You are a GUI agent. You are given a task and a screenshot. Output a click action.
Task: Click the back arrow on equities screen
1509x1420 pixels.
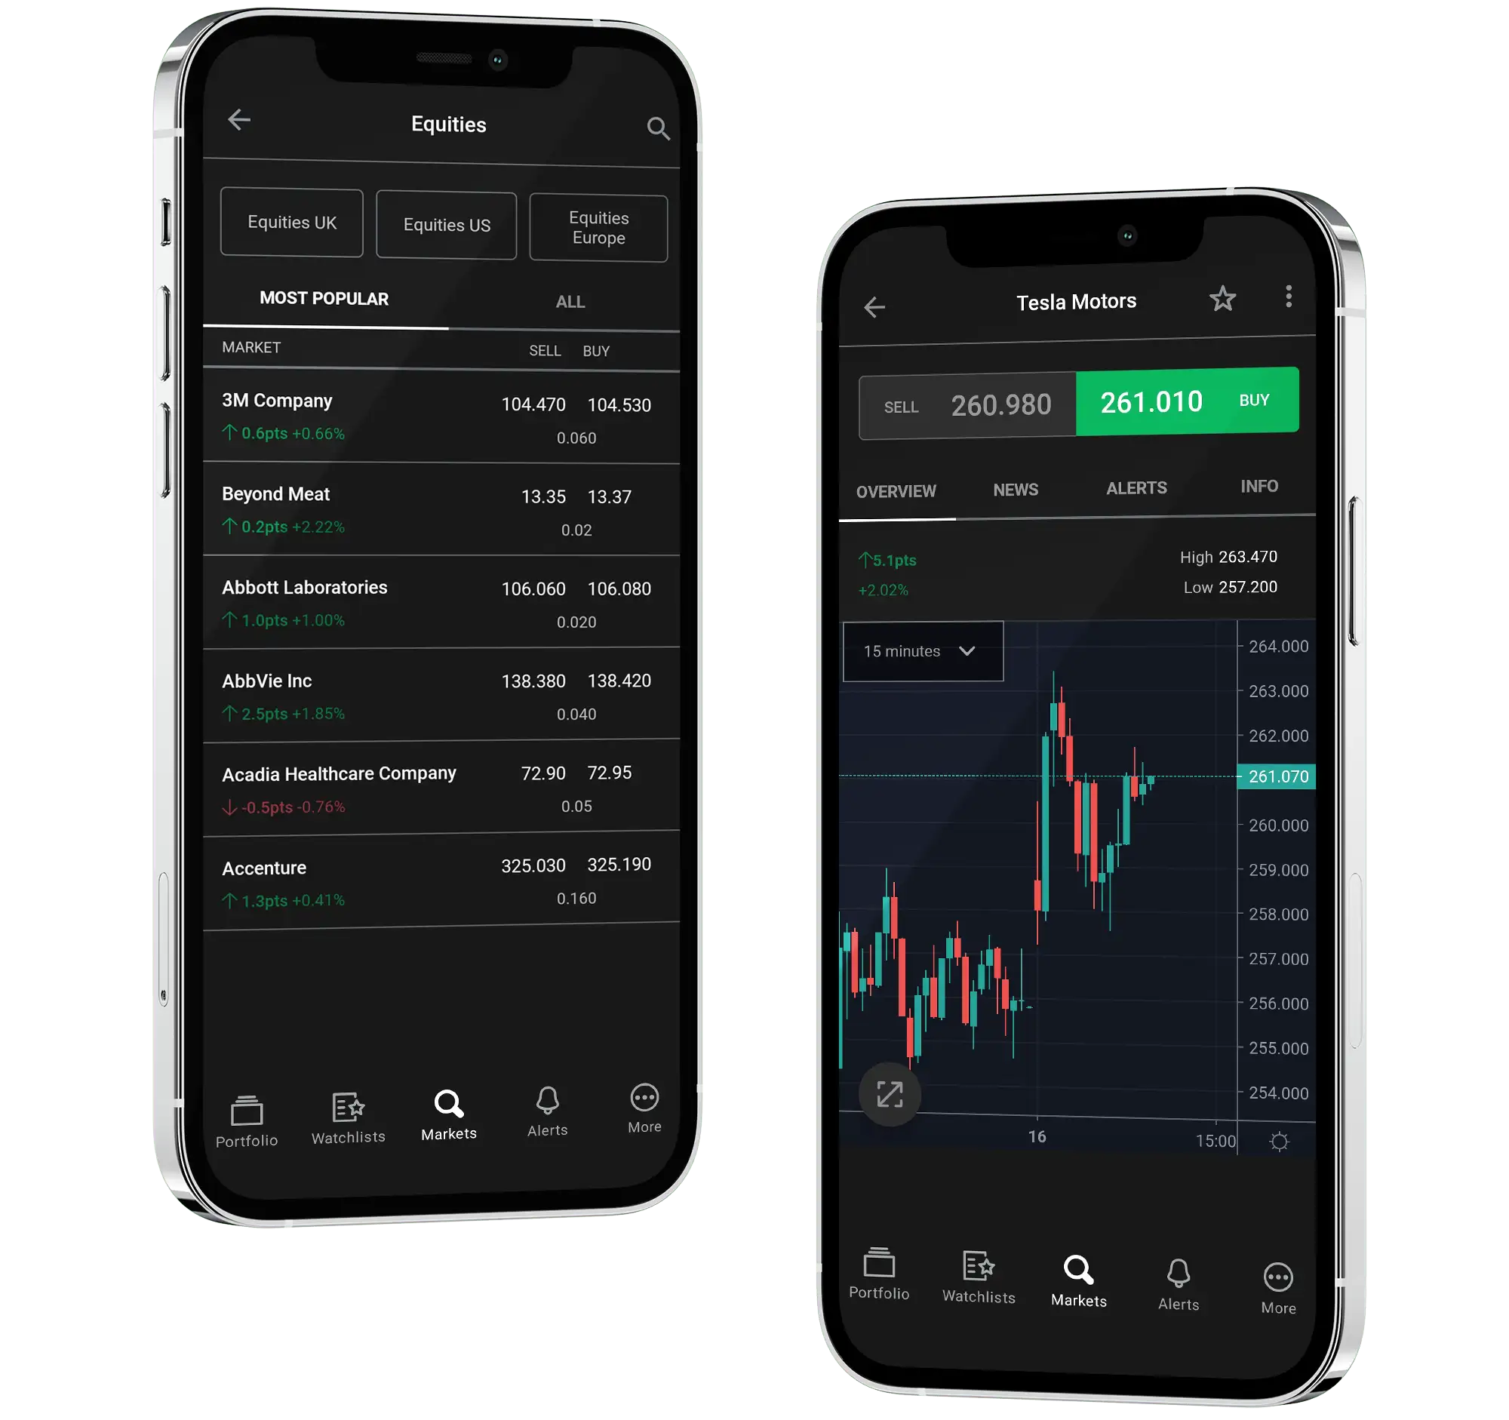coord(238,121)
